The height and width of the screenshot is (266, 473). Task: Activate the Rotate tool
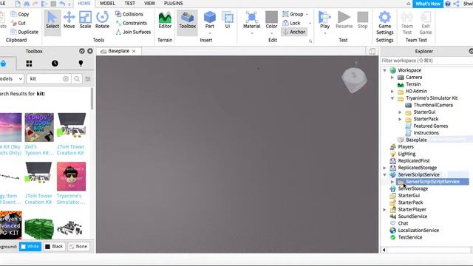pos(102,20)
